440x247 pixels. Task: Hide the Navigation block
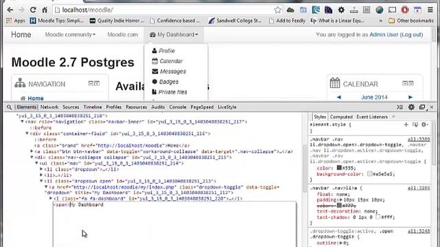pos(91,83)
